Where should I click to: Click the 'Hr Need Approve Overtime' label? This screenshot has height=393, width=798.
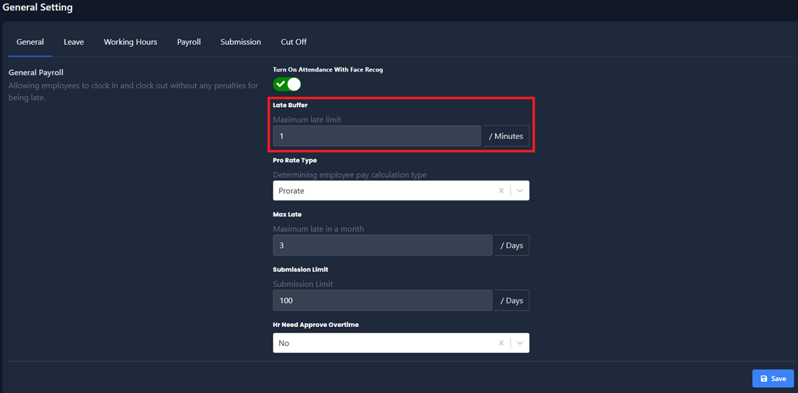[316, 325]
